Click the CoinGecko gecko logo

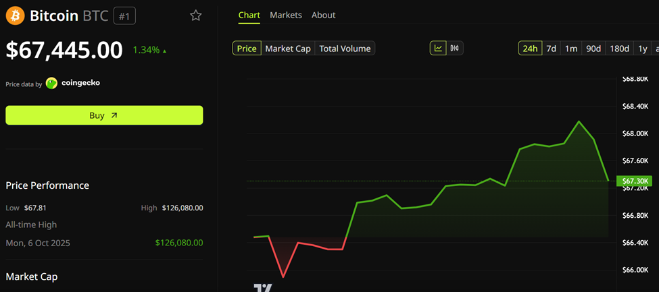(51, 84)
